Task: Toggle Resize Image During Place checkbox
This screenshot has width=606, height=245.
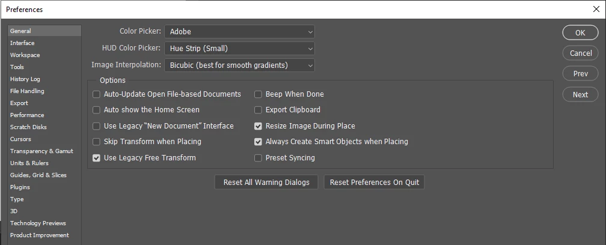Action: click(259, 126)
